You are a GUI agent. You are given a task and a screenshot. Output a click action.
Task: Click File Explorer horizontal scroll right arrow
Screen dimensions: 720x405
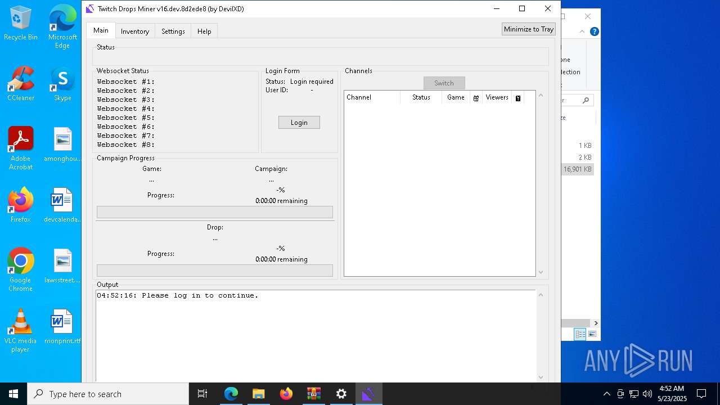[596, 323]
